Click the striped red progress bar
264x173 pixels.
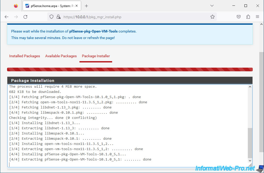130,69
